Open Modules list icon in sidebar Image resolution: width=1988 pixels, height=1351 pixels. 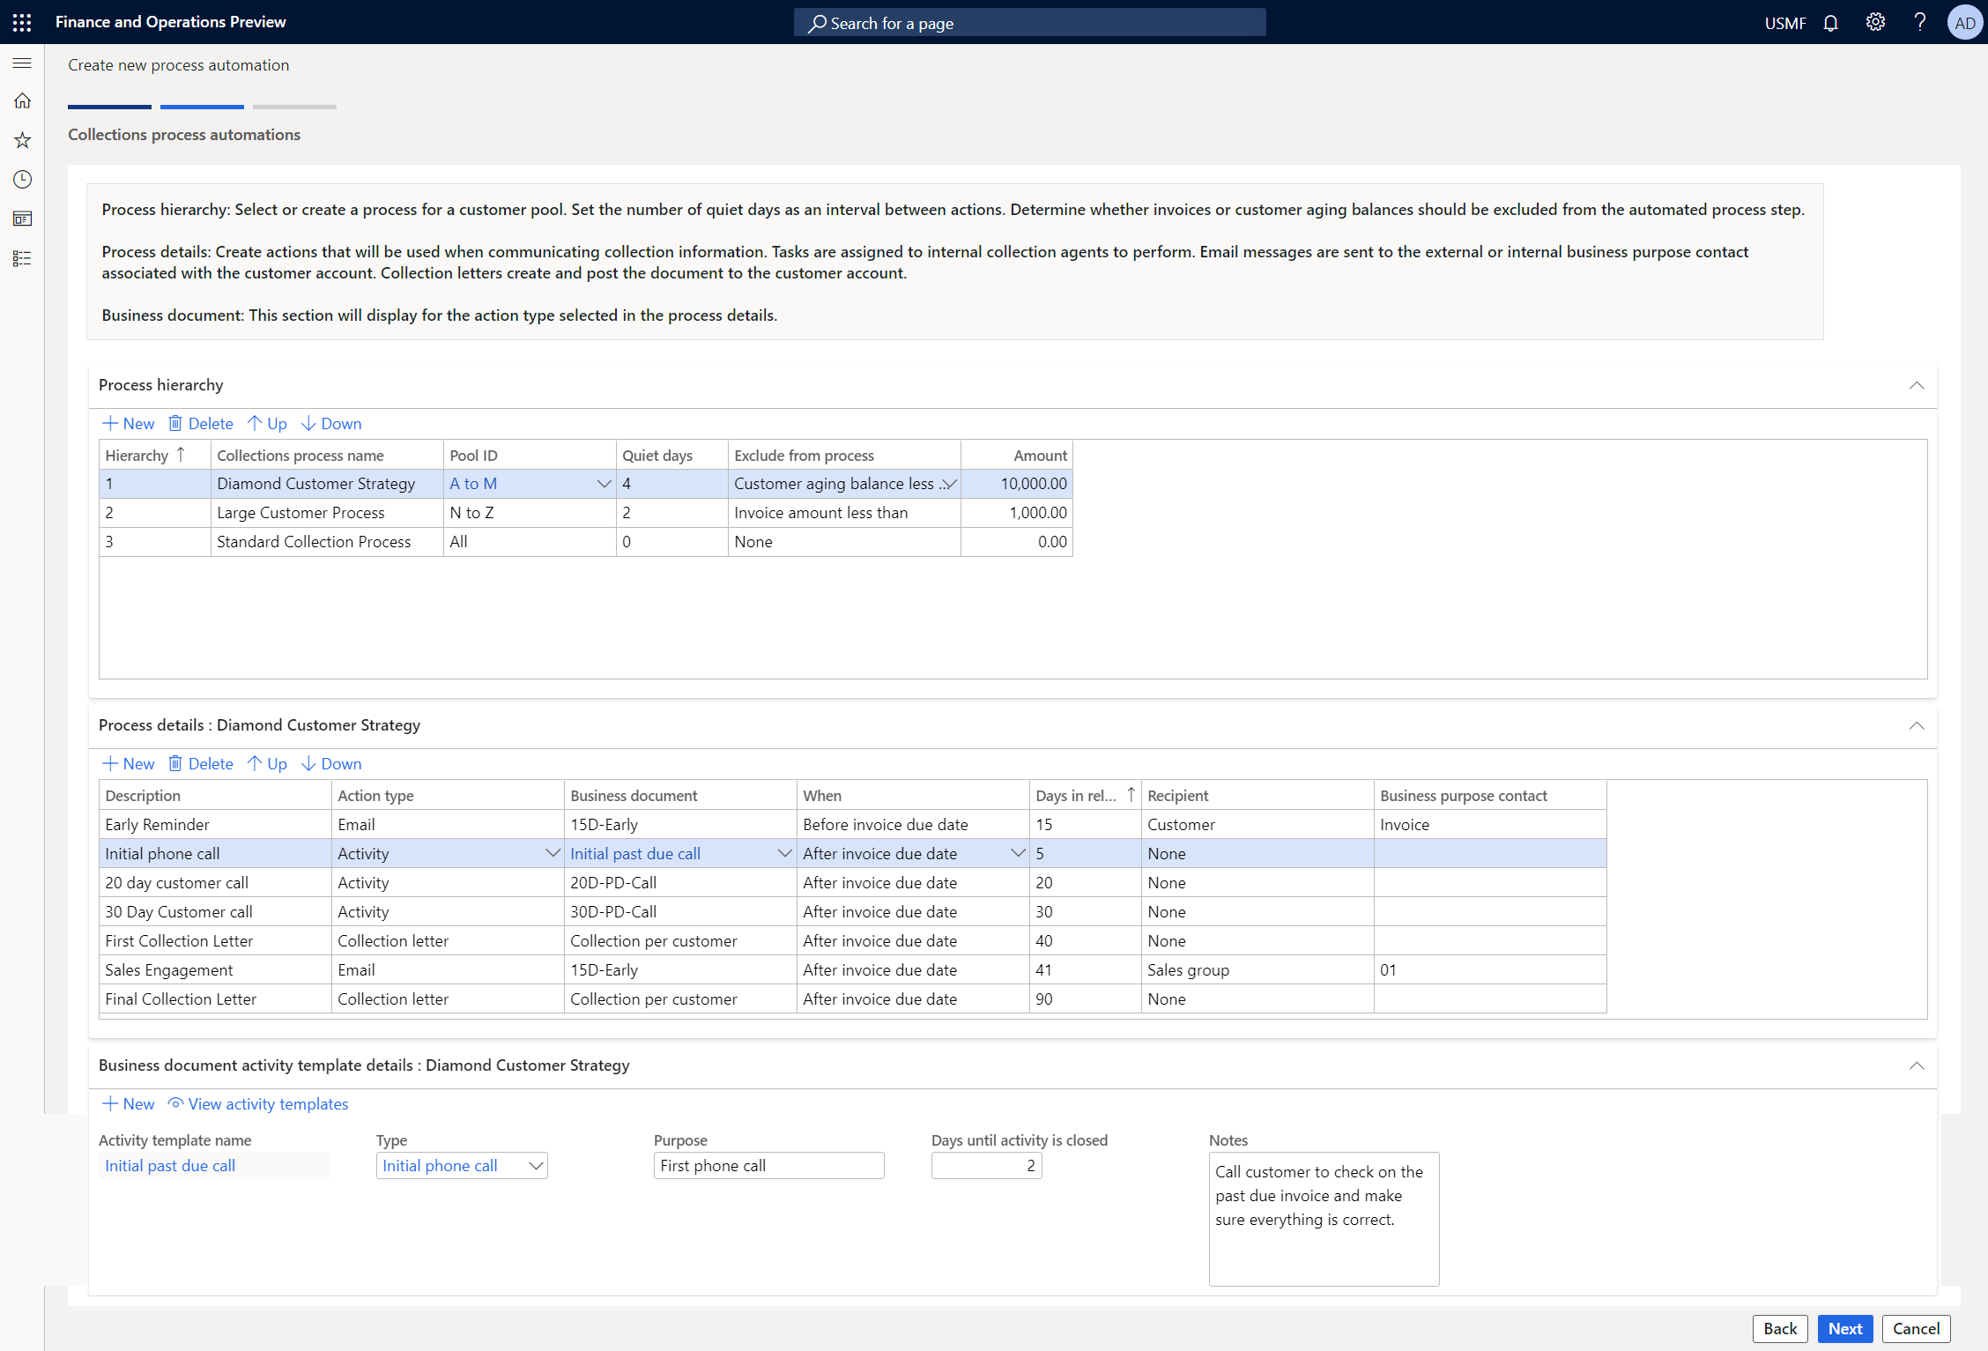click(x=22, y=257)
